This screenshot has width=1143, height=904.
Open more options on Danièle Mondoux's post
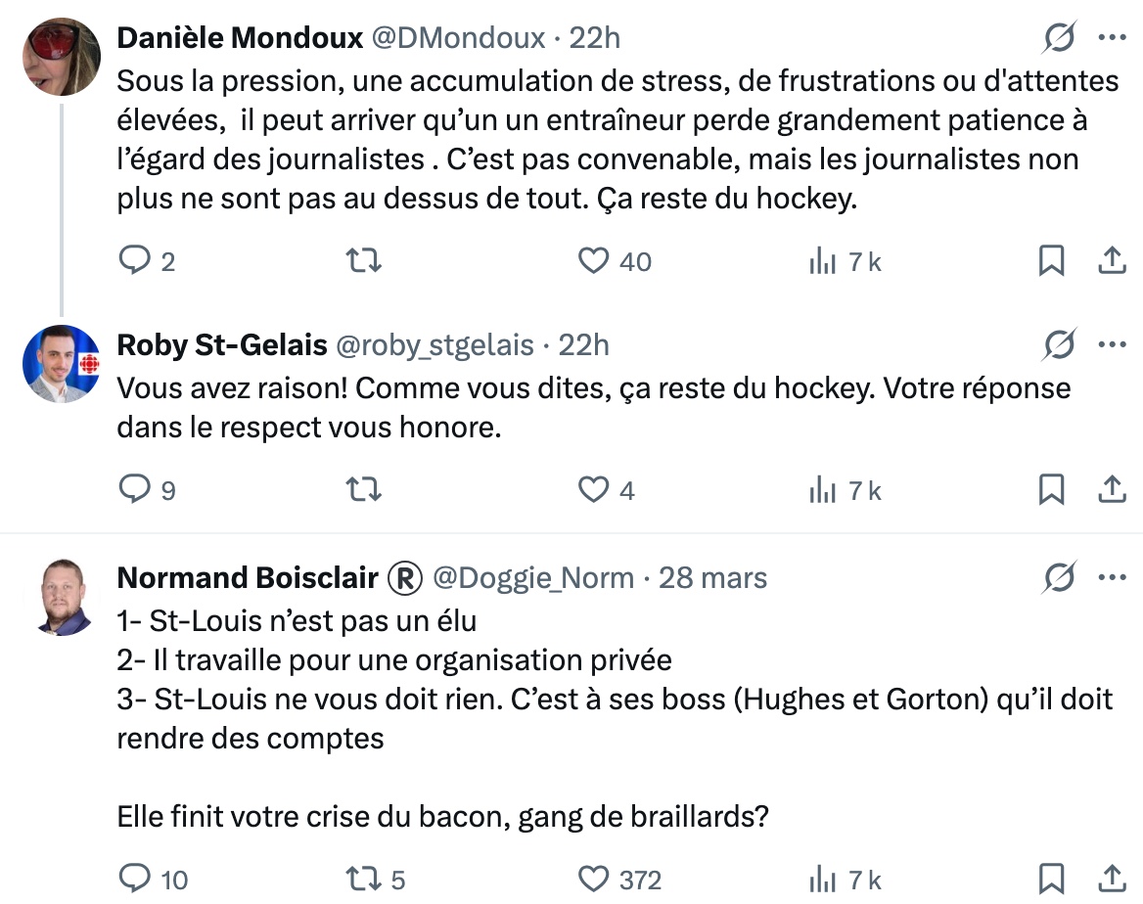[1113, 38]
